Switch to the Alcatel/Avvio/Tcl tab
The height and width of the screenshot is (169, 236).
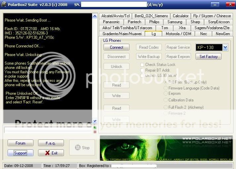[116, 16]
